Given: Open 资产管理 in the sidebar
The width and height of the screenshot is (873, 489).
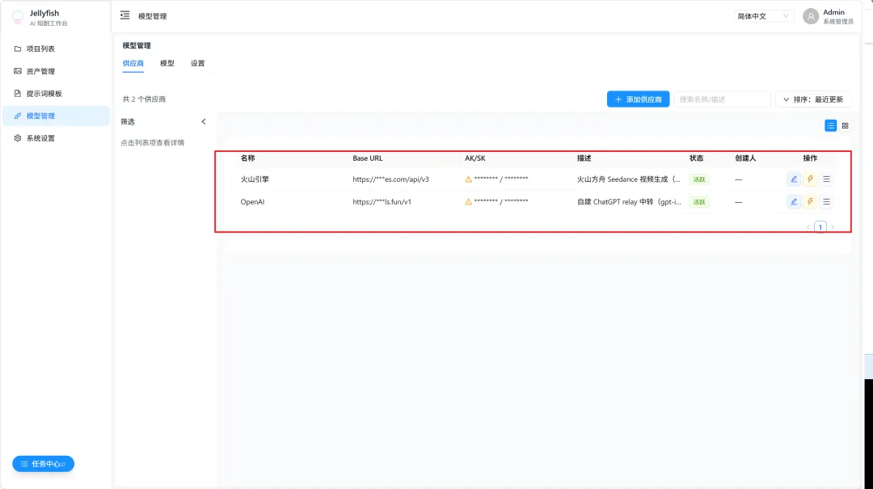Looking at the screenshot, I should pos(56,71).
